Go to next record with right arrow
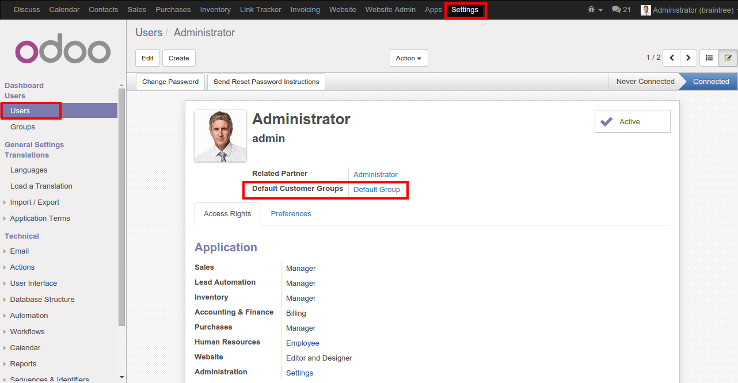The width and height of the screenshot is (738, 383). tap(688, 58)
